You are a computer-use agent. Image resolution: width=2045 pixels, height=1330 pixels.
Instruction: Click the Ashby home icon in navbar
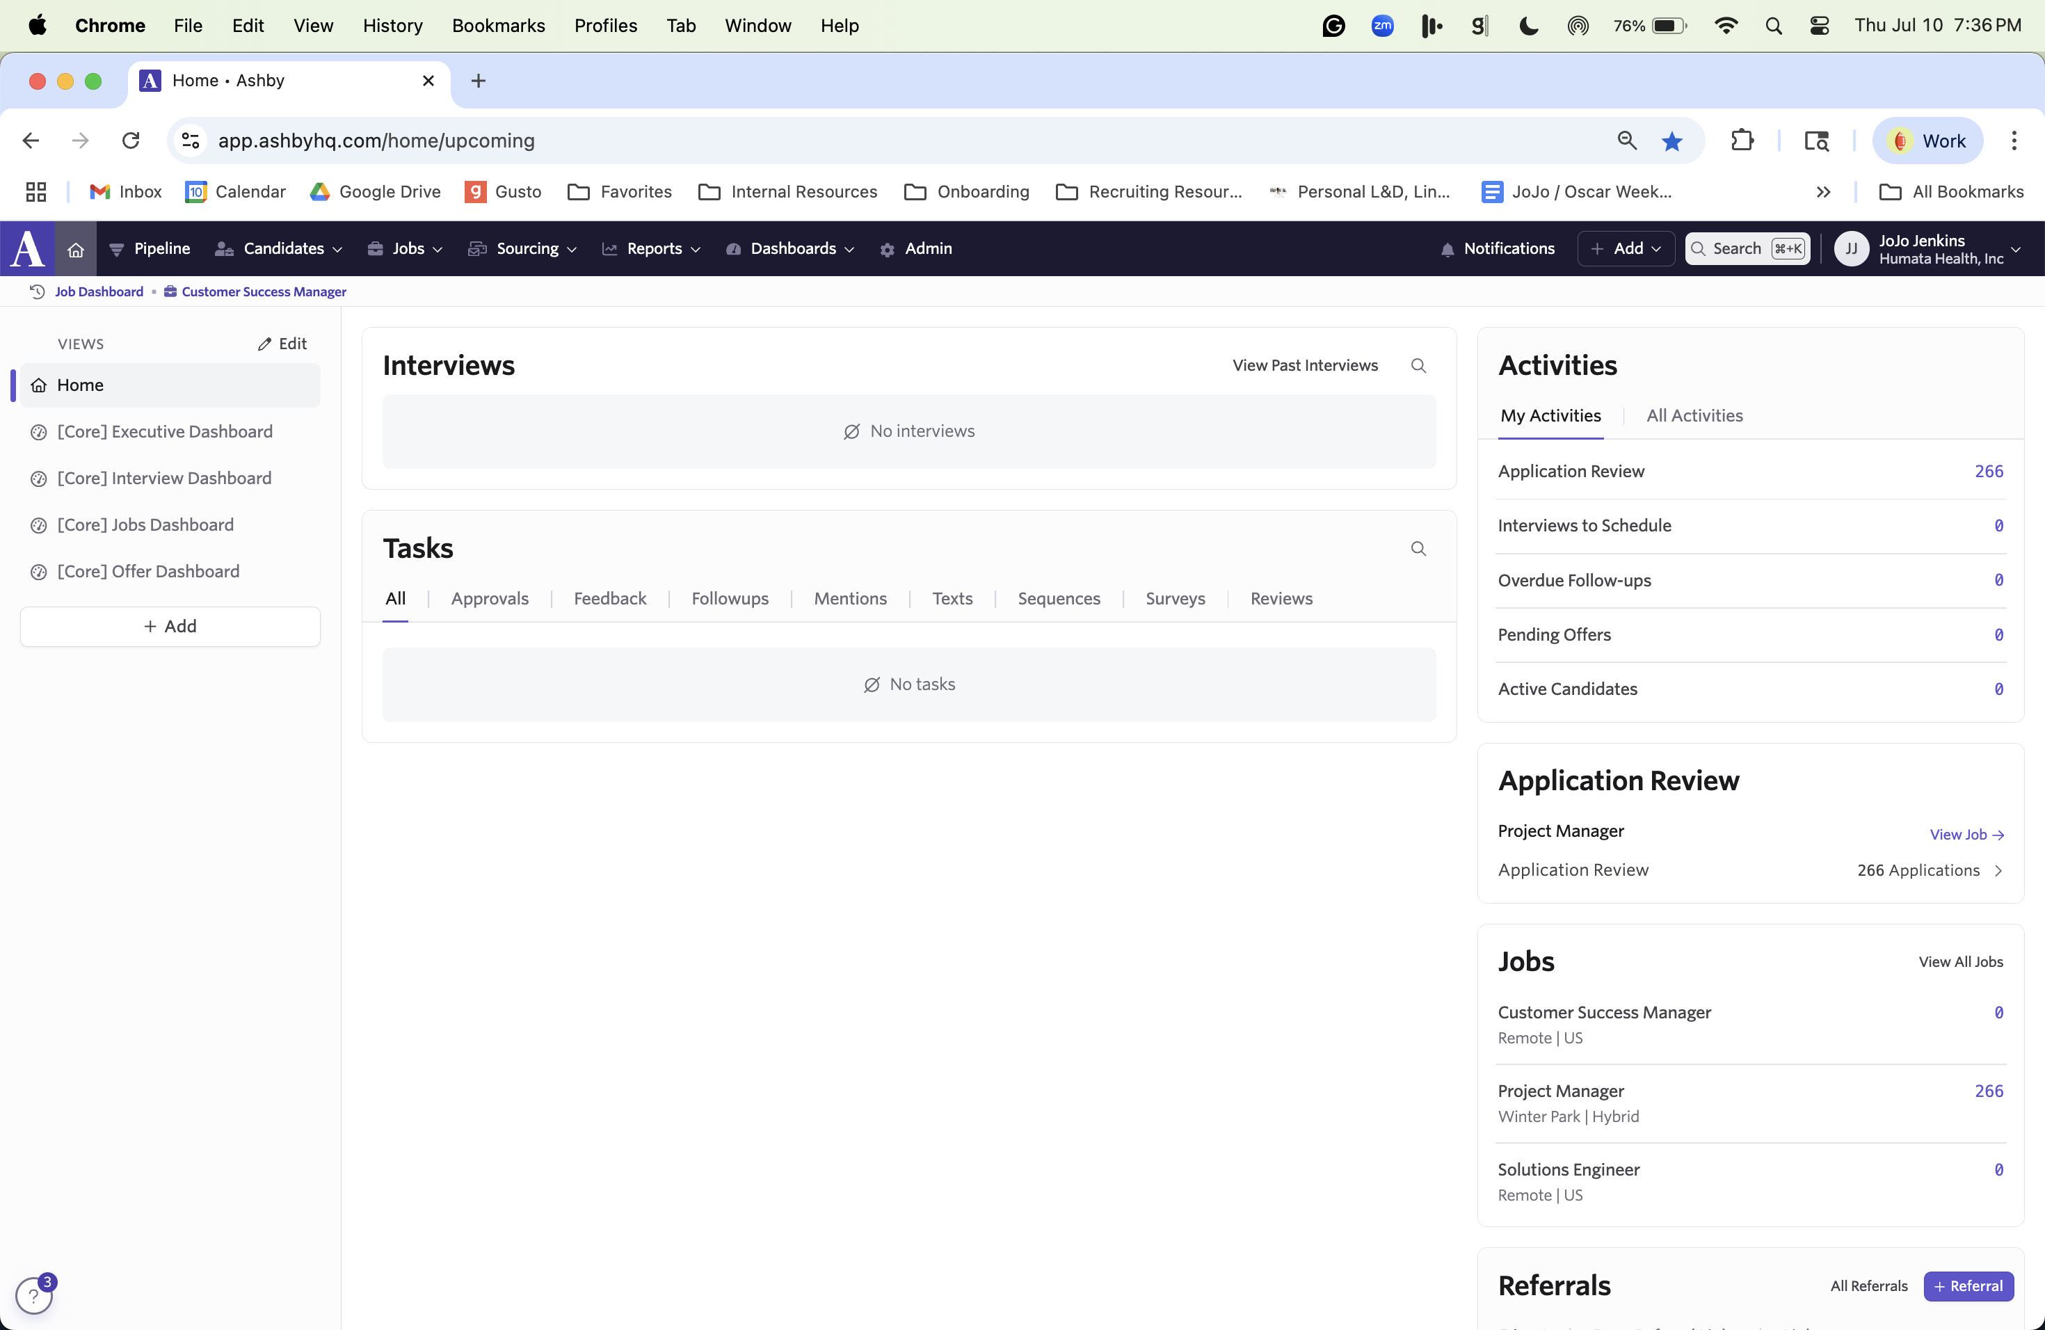76,249
